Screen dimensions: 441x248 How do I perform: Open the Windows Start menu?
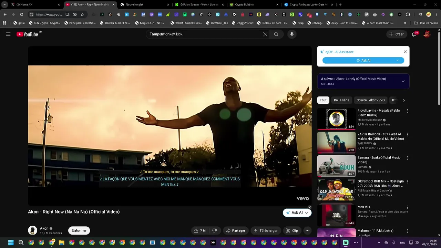(11, 242)
